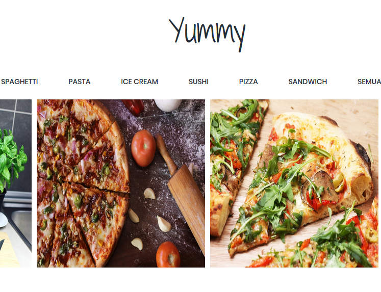Switch to the PIZZA category
Screen dimensions: 381x292
click(x=248, y=82)
